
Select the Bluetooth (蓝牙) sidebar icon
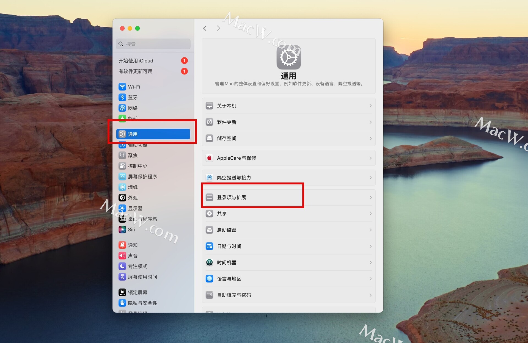122,97
